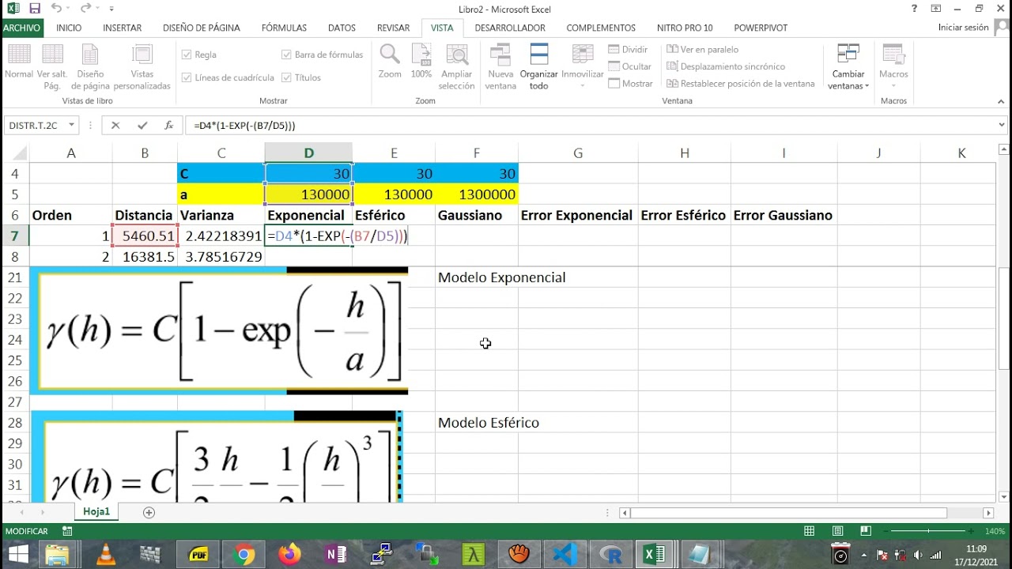
Task: Open Cambiar ventanas dropdown
Action: [x=848, y=66]
